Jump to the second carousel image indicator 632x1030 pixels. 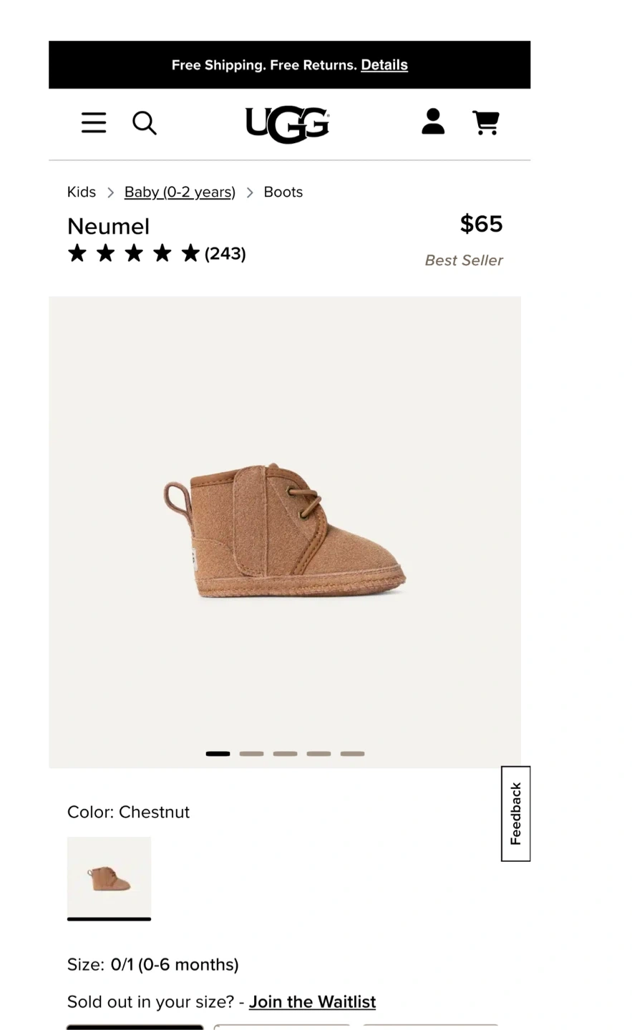[x=252, y=754]
